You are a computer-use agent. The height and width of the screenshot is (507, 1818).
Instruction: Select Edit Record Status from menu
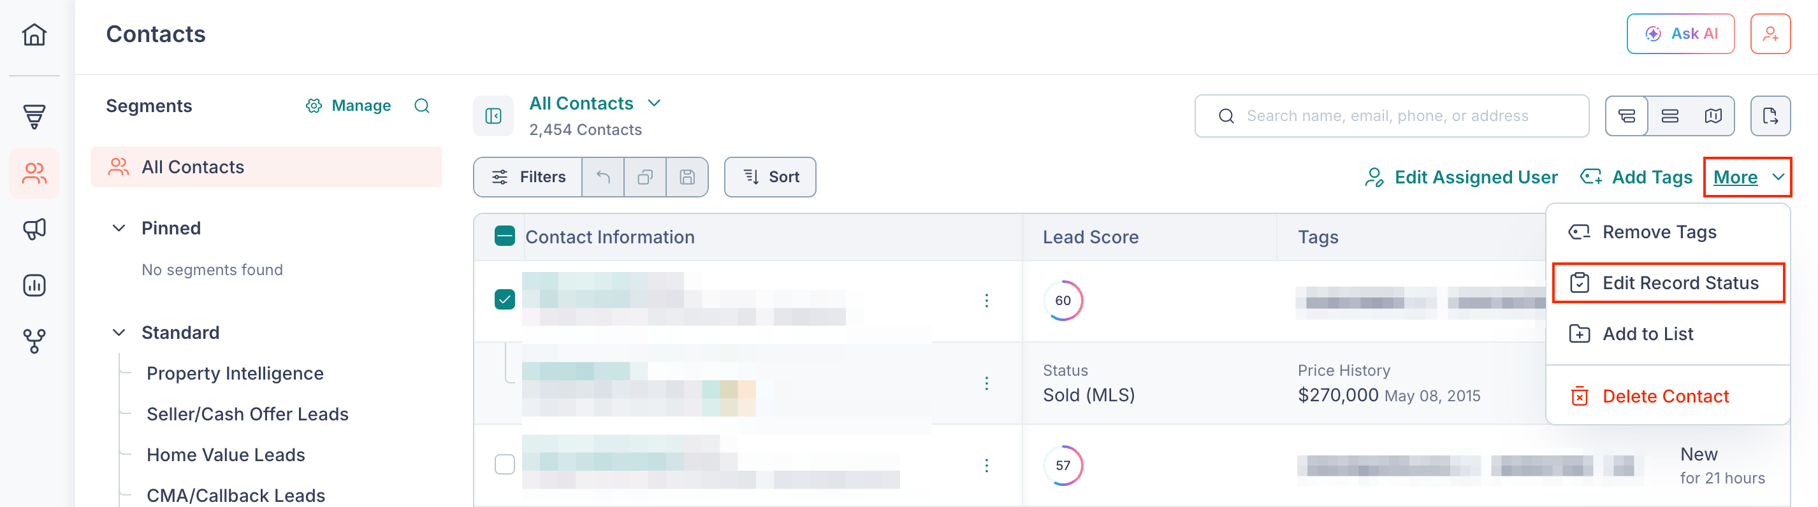[x=1668, y=283]
